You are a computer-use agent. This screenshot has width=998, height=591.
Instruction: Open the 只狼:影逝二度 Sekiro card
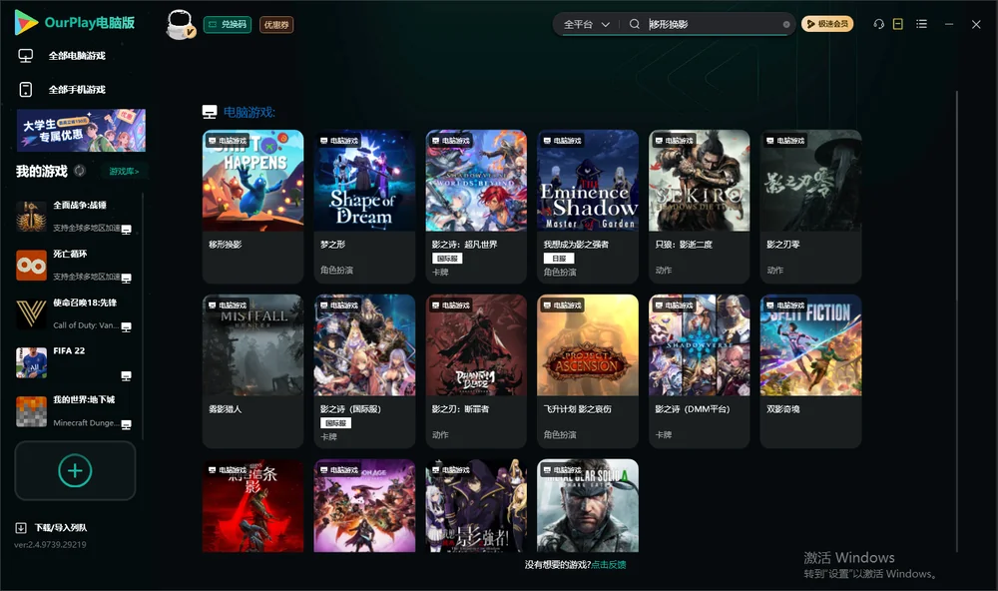point(700,207)
